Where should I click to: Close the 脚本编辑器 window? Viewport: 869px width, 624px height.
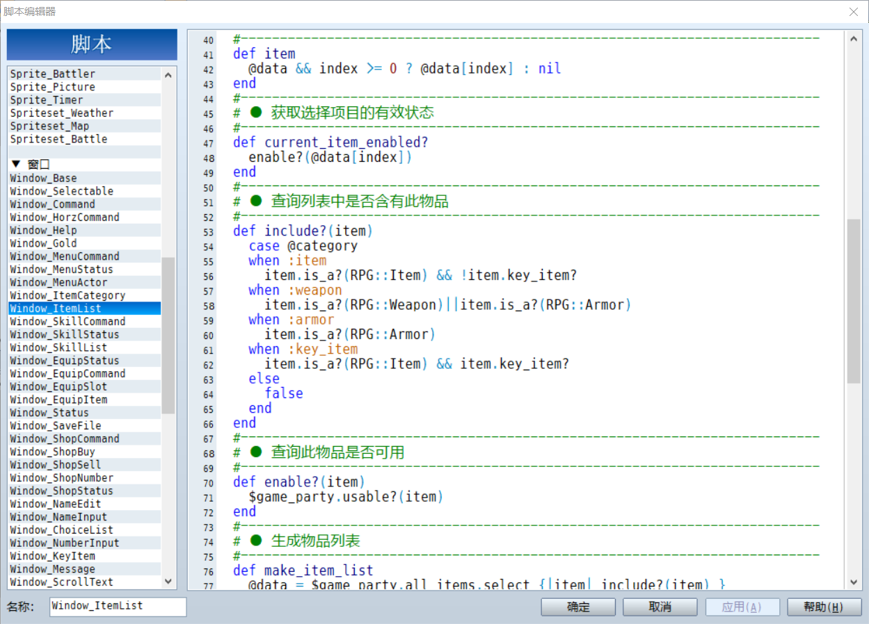(x=854, y=11)
